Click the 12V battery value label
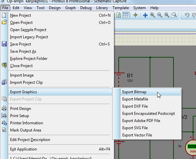196x159 pixels. coord(130,81)
